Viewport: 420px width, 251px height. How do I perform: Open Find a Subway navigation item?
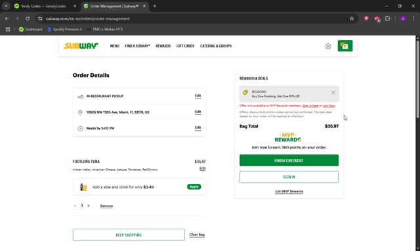click(137, 46)
